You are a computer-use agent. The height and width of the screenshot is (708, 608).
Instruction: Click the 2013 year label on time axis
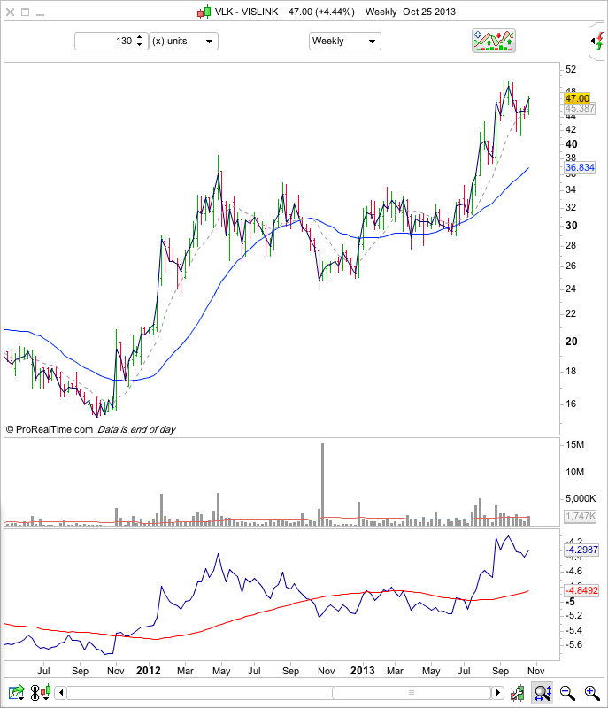pos(363,671)
